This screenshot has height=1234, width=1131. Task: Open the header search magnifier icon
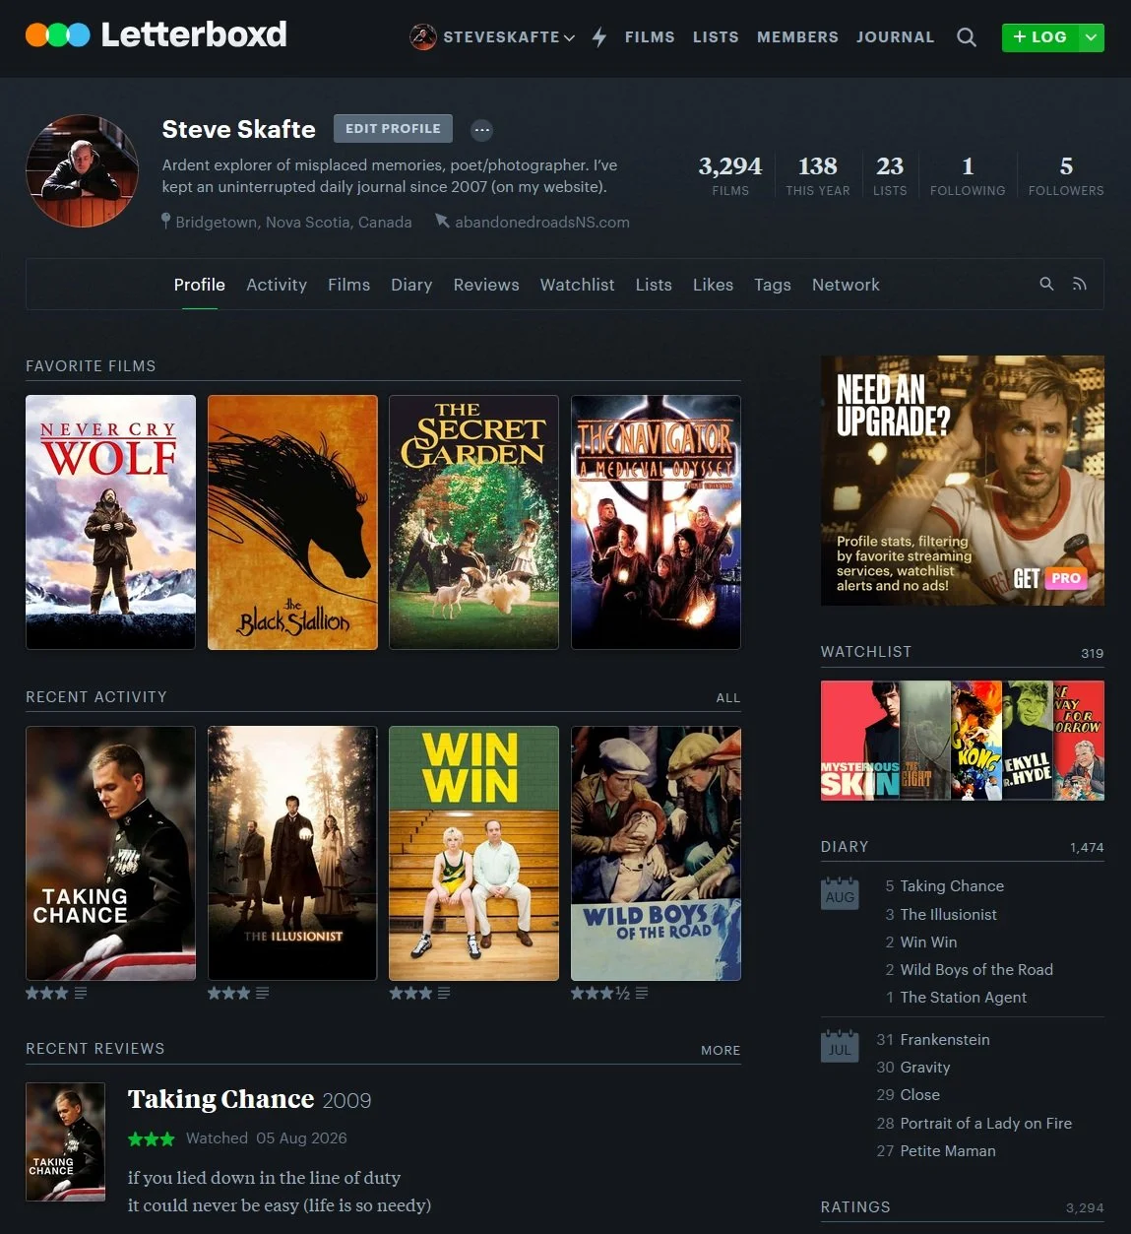[x=967, y=37]
